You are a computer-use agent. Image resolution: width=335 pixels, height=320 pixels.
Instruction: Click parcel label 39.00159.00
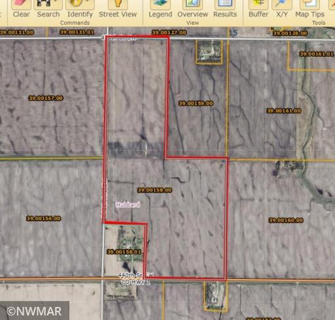(x=196, y=103)
